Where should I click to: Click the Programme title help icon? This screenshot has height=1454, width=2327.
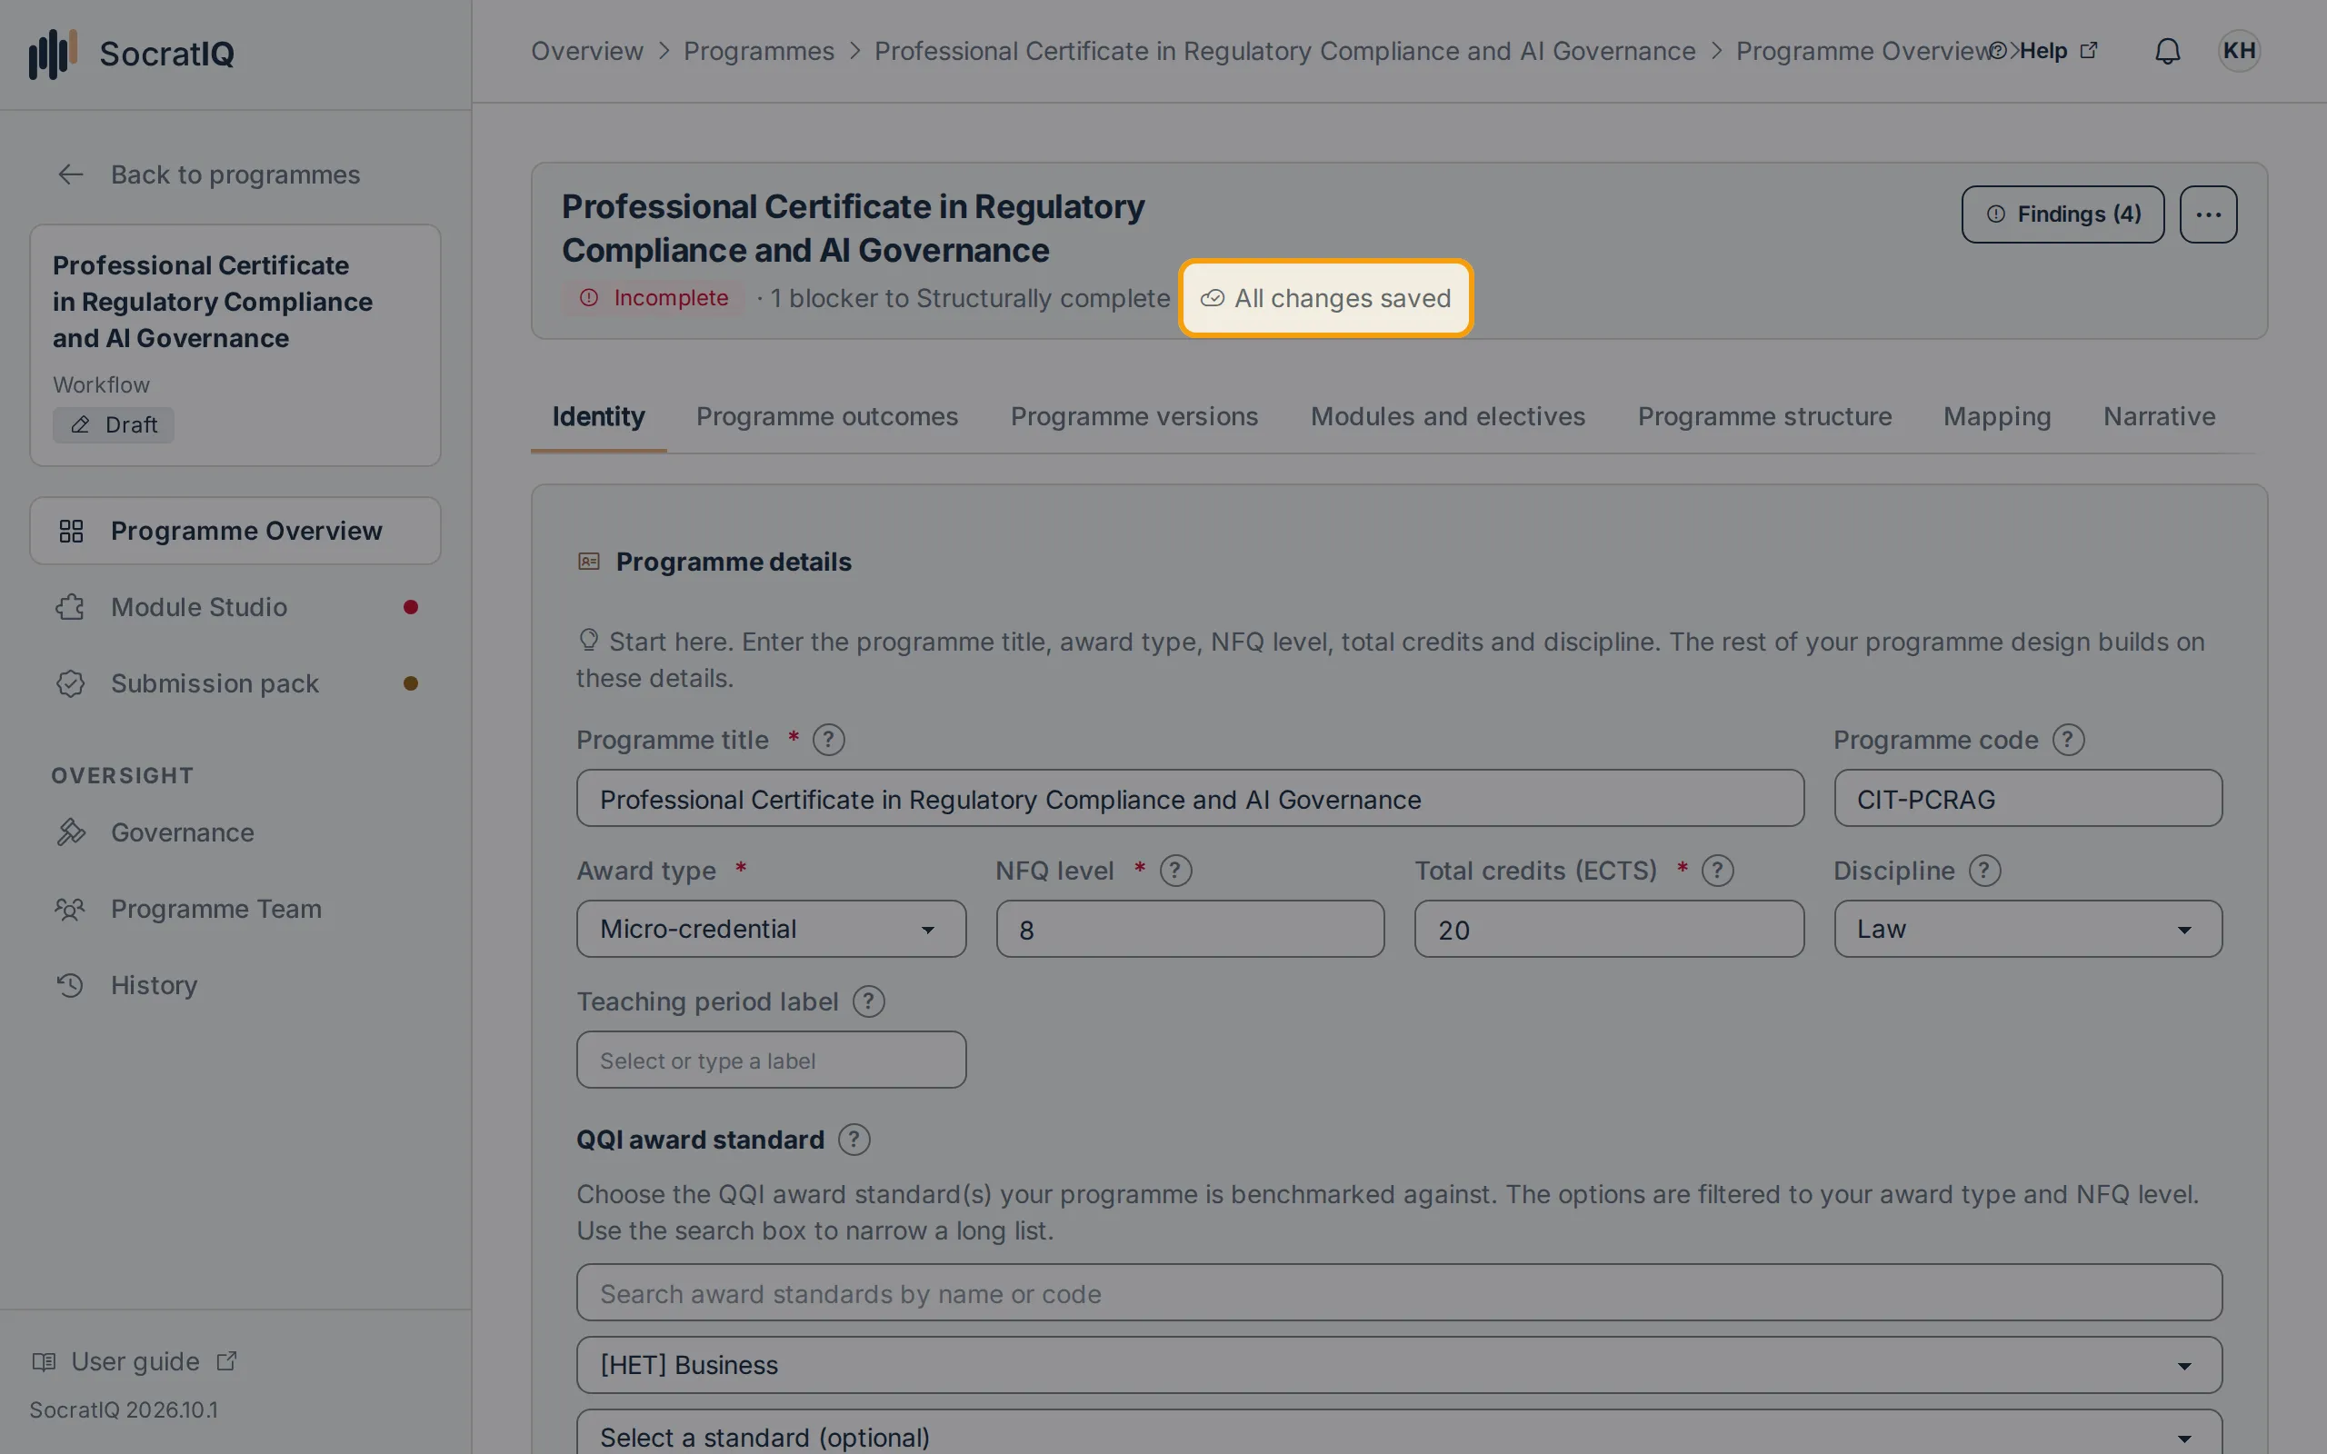click(x=828, y=740)
